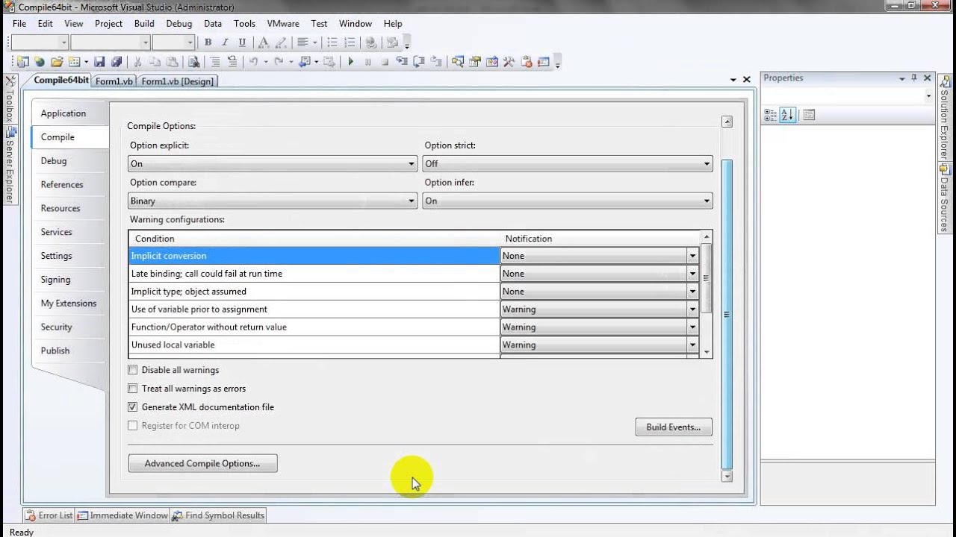The image size is (956, 537).
Task: Click the compile page vertical scrollbar thumb
Action: (727, 313)
